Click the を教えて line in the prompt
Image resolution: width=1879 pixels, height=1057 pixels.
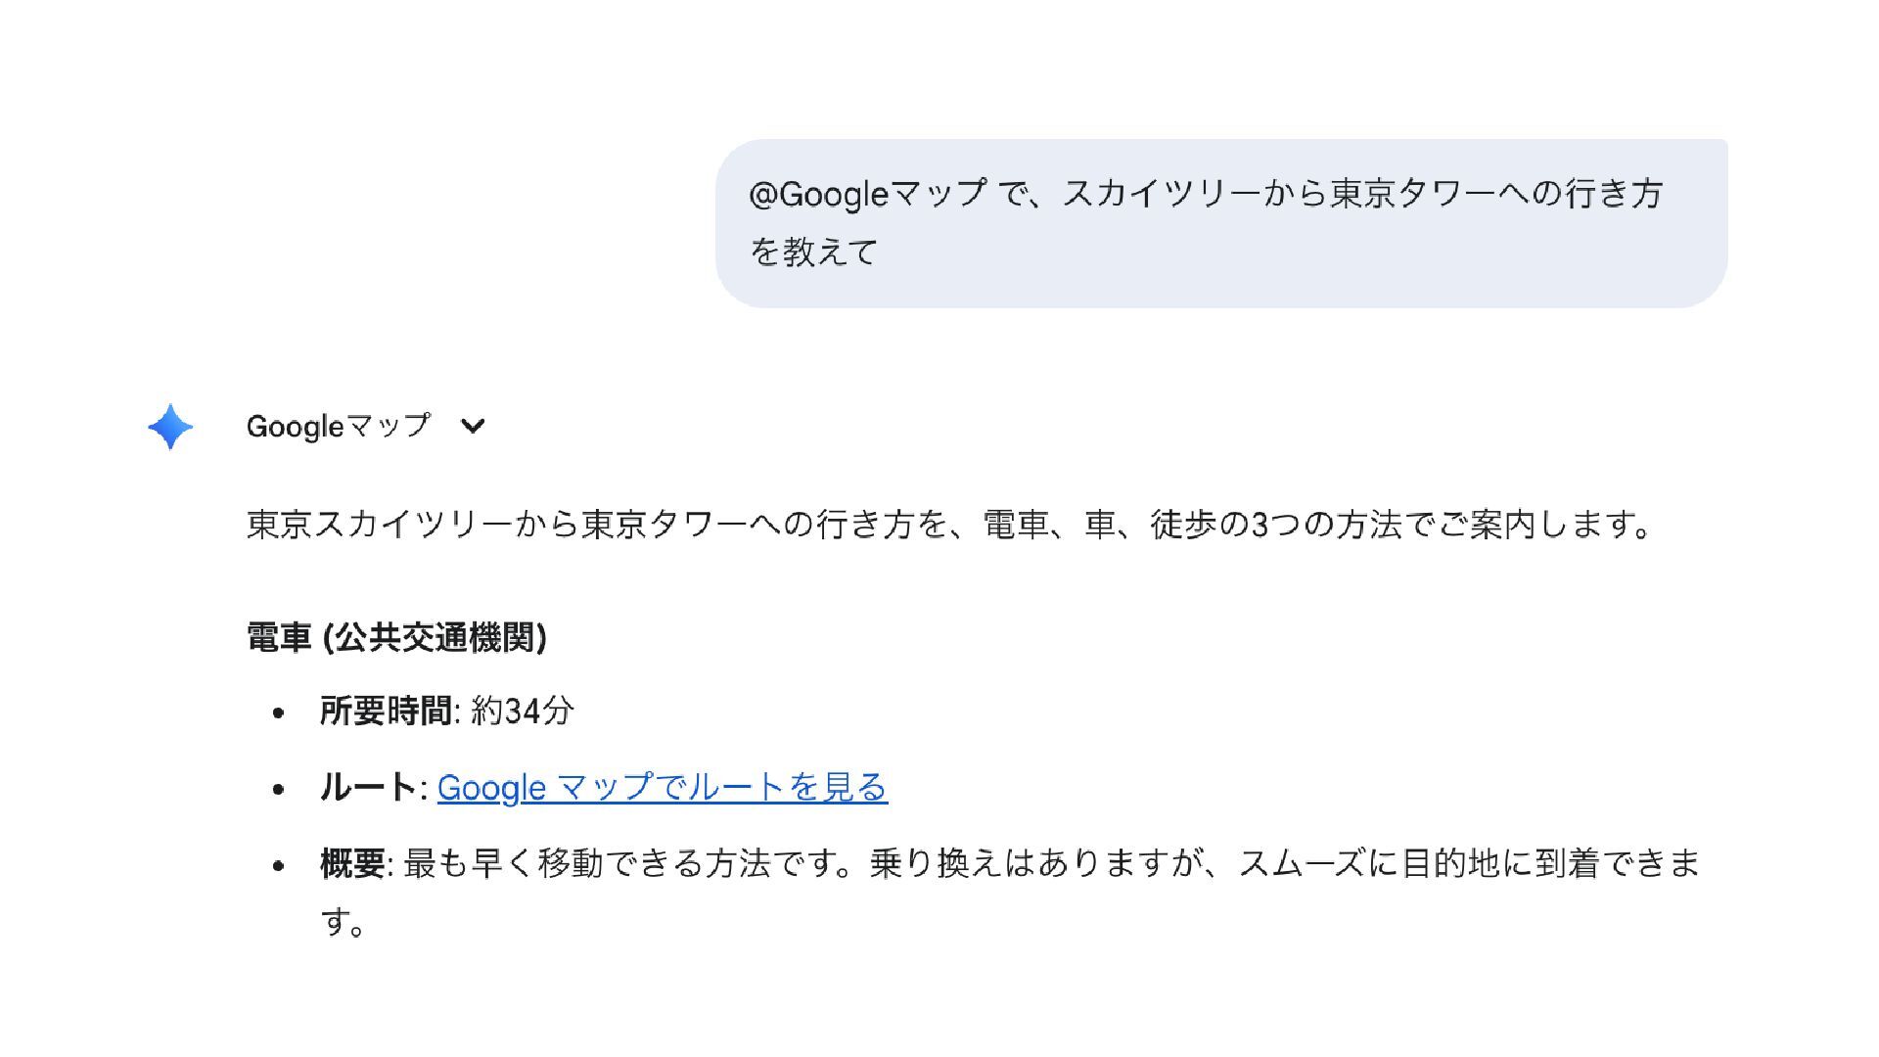tap(813, 253)
